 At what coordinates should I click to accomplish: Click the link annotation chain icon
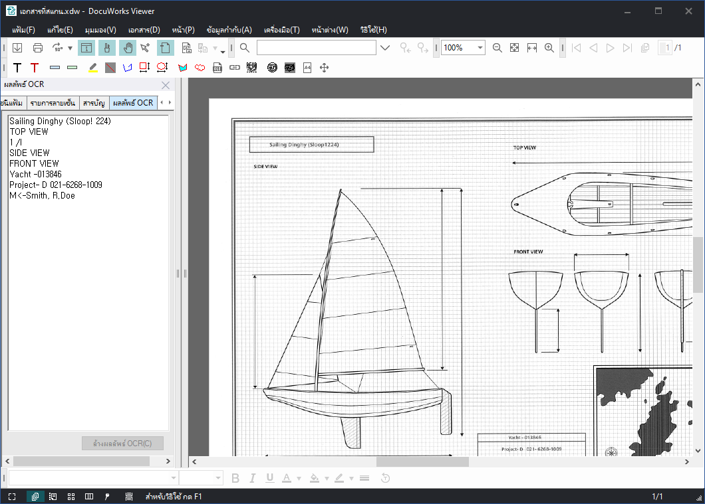235,68
